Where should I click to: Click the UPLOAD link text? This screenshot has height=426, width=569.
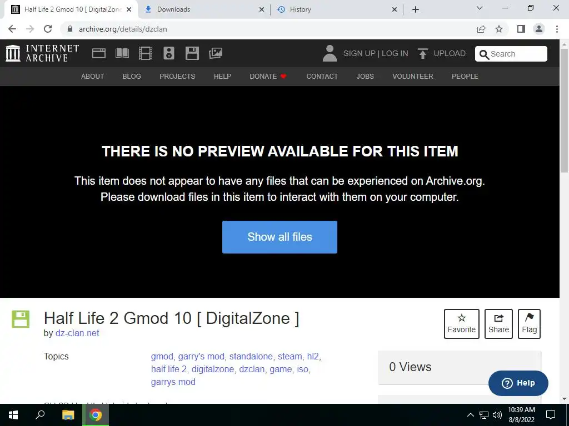pyautogui.click(x=450, y=53)
